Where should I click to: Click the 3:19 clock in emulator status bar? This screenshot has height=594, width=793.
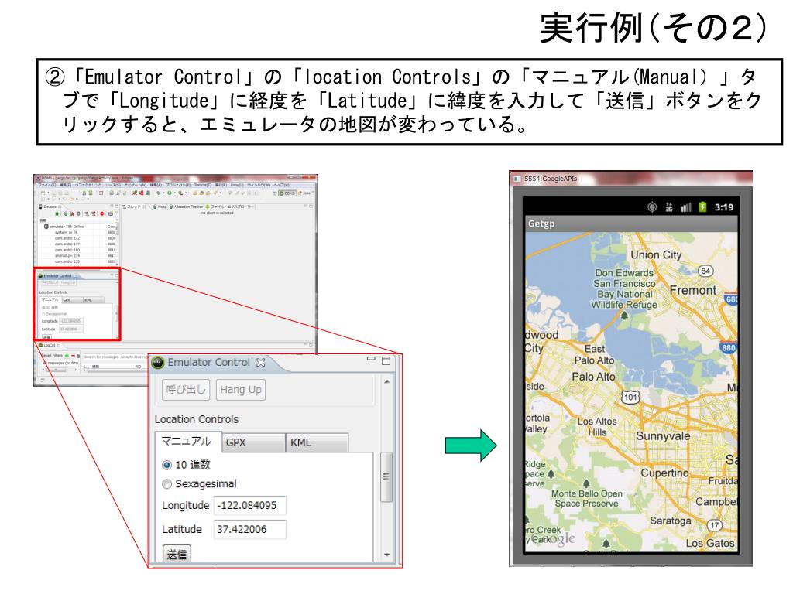pos(724,207)
